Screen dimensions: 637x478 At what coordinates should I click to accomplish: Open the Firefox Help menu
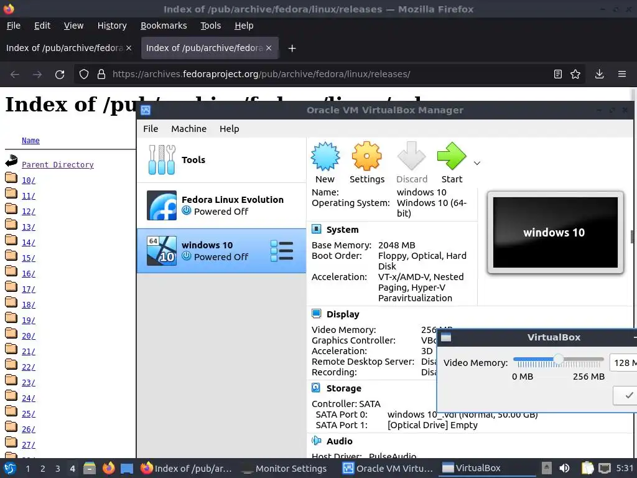pos(244,26)
